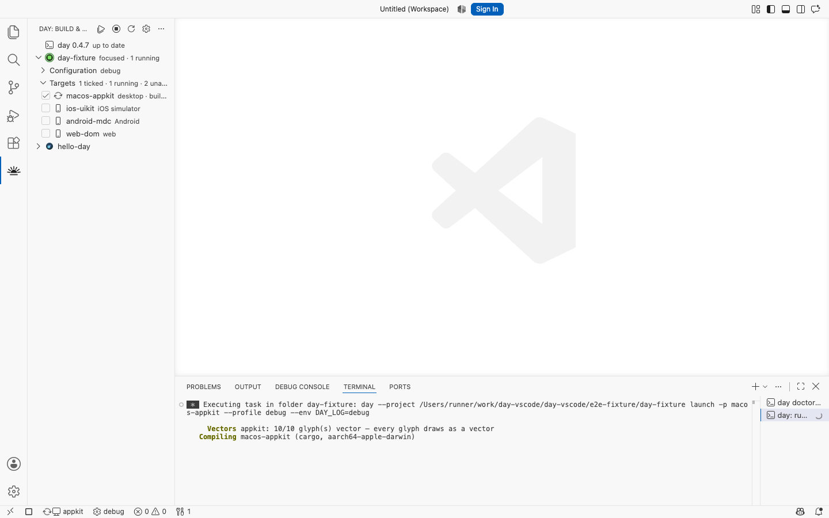Open the new terminal launch profile dropdown
The image size is (829, 518).
tap(765, 387)
